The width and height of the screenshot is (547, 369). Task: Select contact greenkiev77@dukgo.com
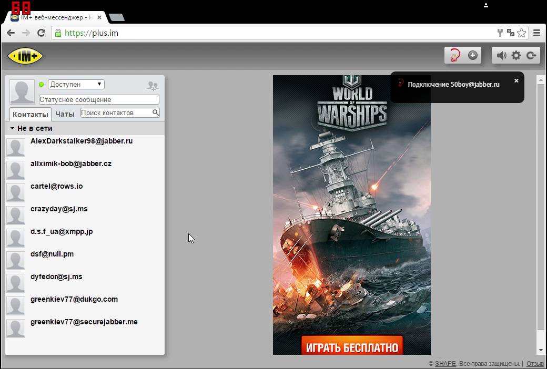(x=85, y=305)
